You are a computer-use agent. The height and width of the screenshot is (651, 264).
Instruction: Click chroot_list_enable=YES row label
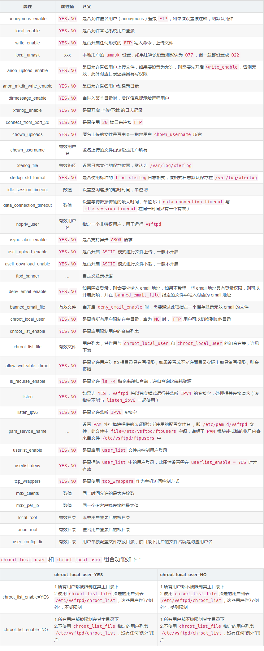(x=26, y=597)
